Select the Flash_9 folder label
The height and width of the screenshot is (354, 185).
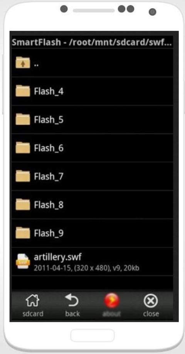(x=49, y=233)
